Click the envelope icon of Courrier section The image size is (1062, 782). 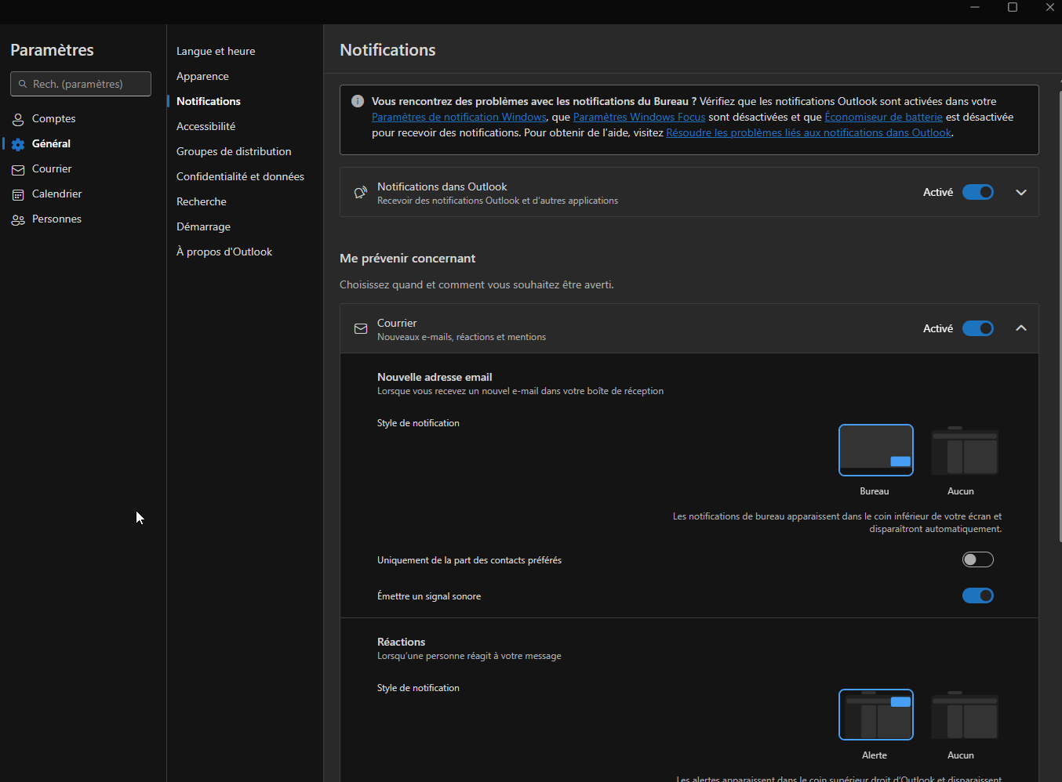click(361, 329)
